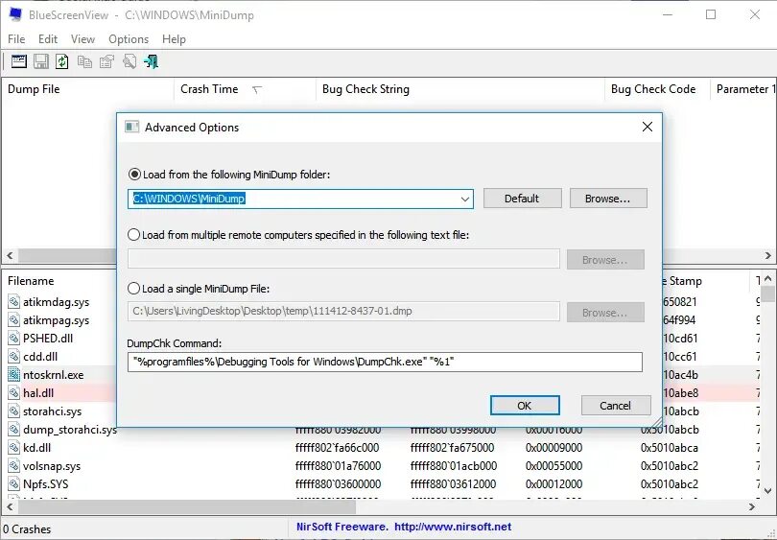Viewport: 777px width, 540px height.
Task: Click the Save Selected Items floppy icon
Action: [x=41, y=61]
